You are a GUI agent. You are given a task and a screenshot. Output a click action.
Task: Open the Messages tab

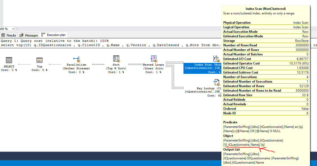click(29, 35)
